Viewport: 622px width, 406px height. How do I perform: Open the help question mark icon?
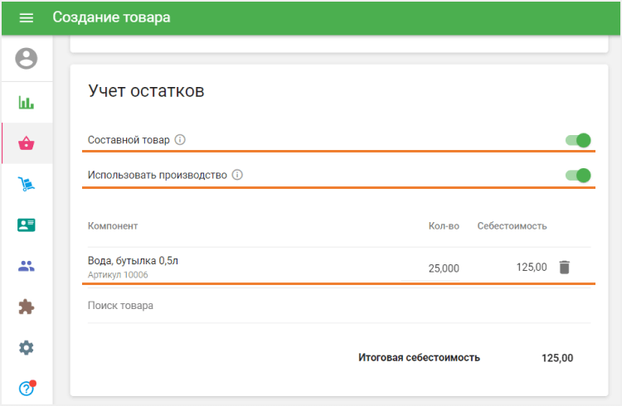(27, 388)
